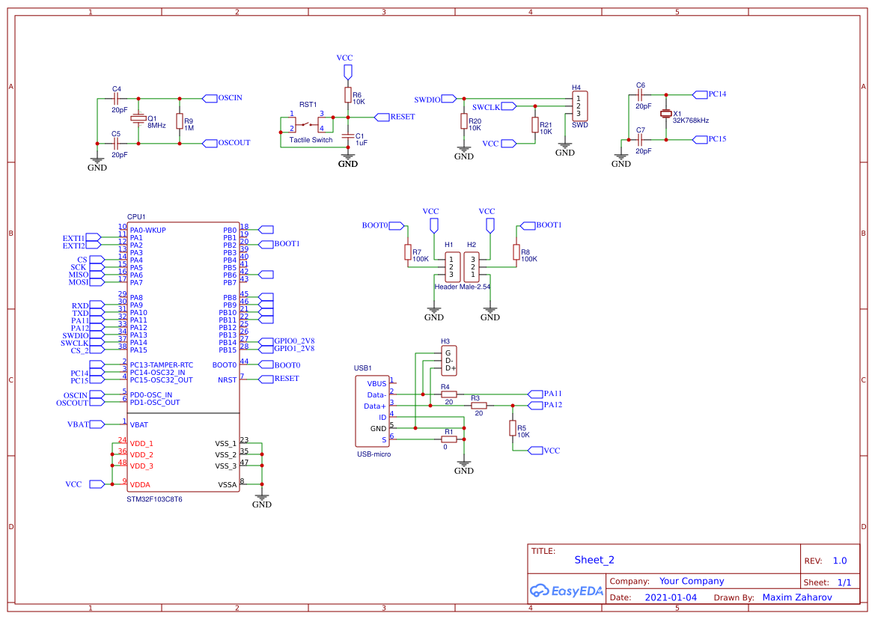Select the SWD header H4
This screenshot has width=875, height=619.
(x=580, y=105)
